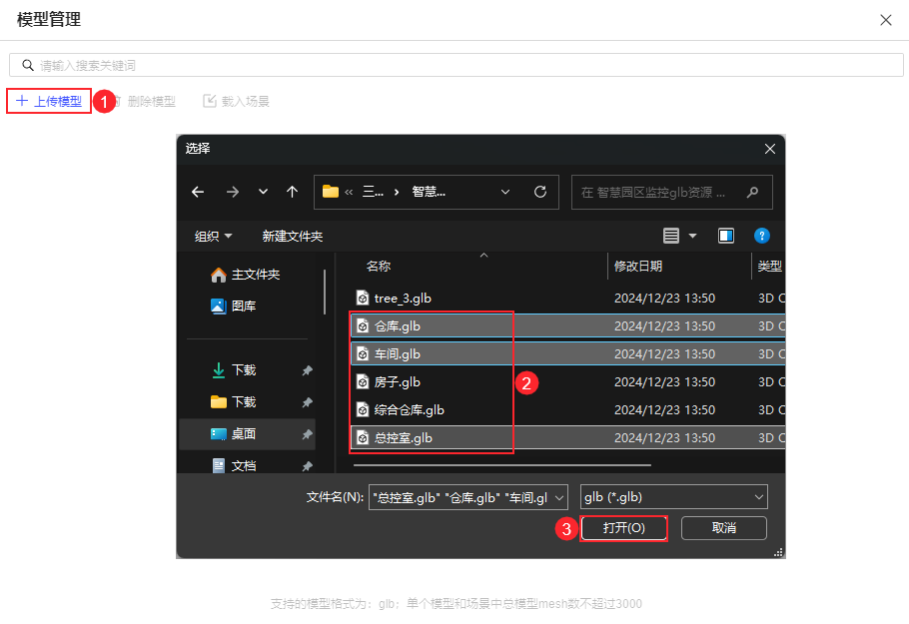
Task: Click the 三... breadcrumb segment
Action: (373, 192)
